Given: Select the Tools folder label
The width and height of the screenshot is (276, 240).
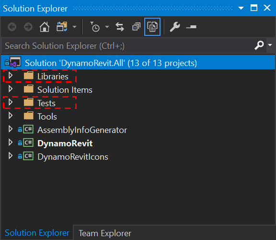Looking at the screenshot, I should pos(47,116).
